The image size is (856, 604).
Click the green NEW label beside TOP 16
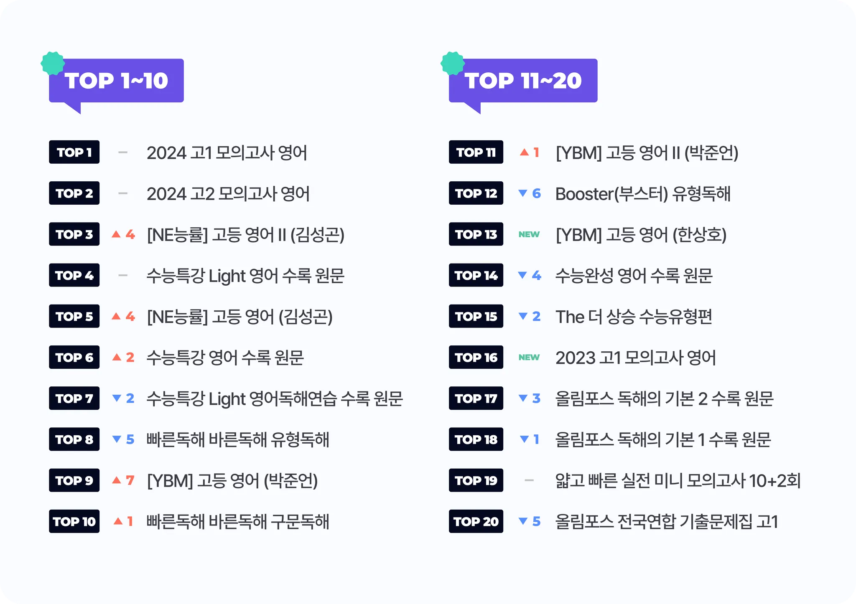pyautogui.click(x=529, y=357)
